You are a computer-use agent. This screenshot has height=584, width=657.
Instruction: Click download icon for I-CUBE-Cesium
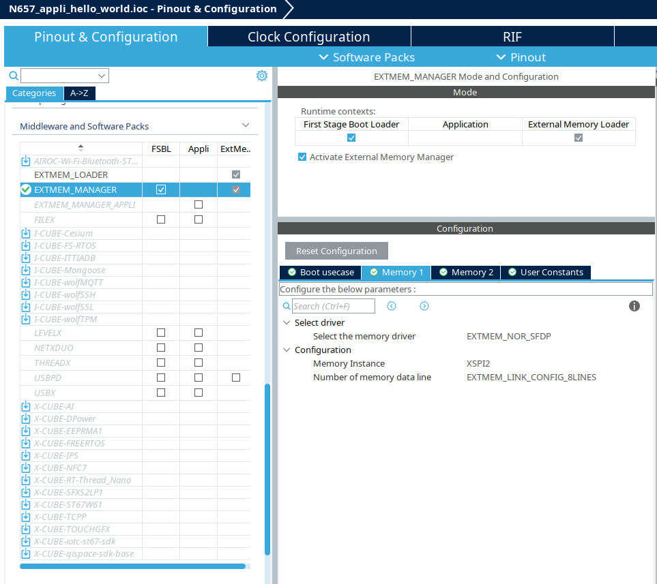[x=26, y=233]
